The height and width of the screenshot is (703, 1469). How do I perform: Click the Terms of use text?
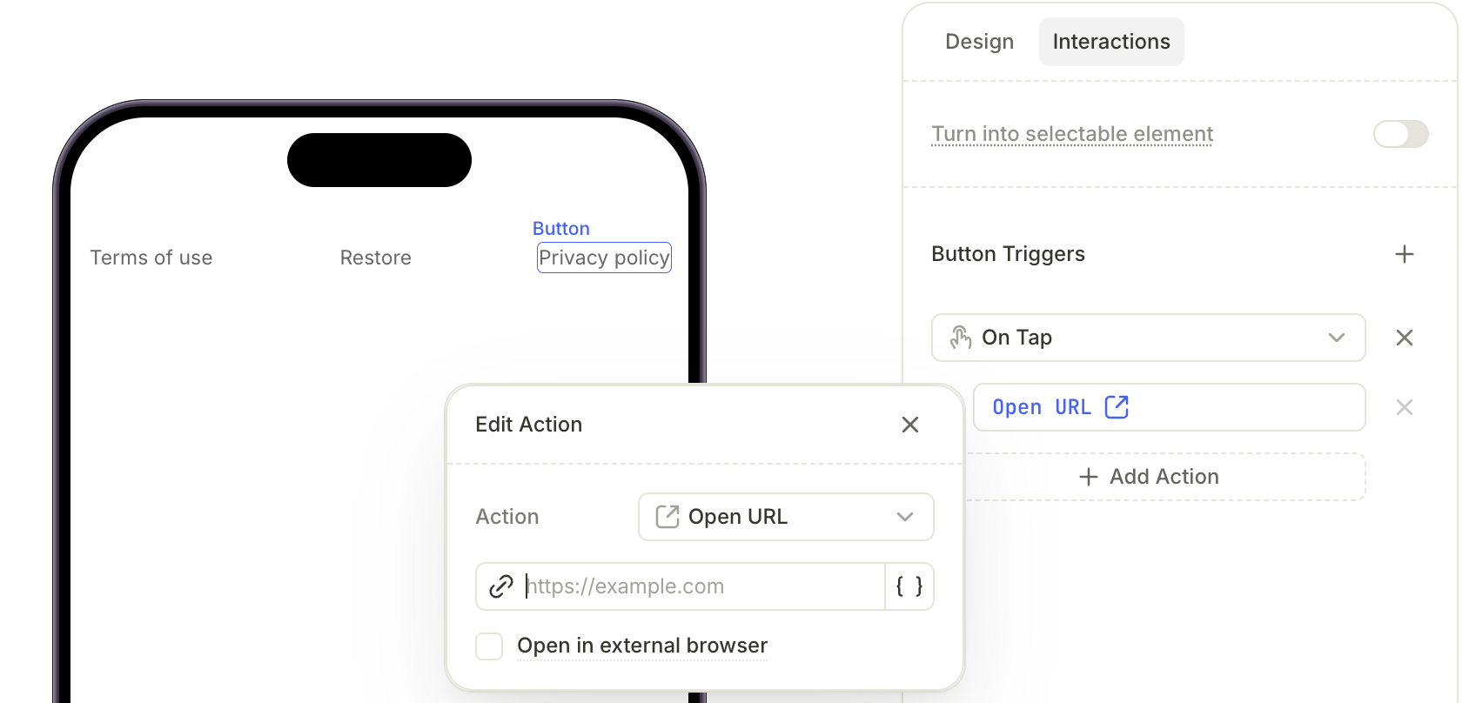point(151,258)
